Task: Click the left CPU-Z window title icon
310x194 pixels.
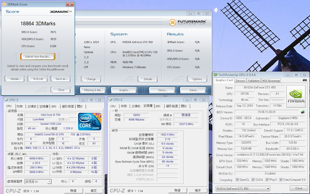Action: [6, 100]
